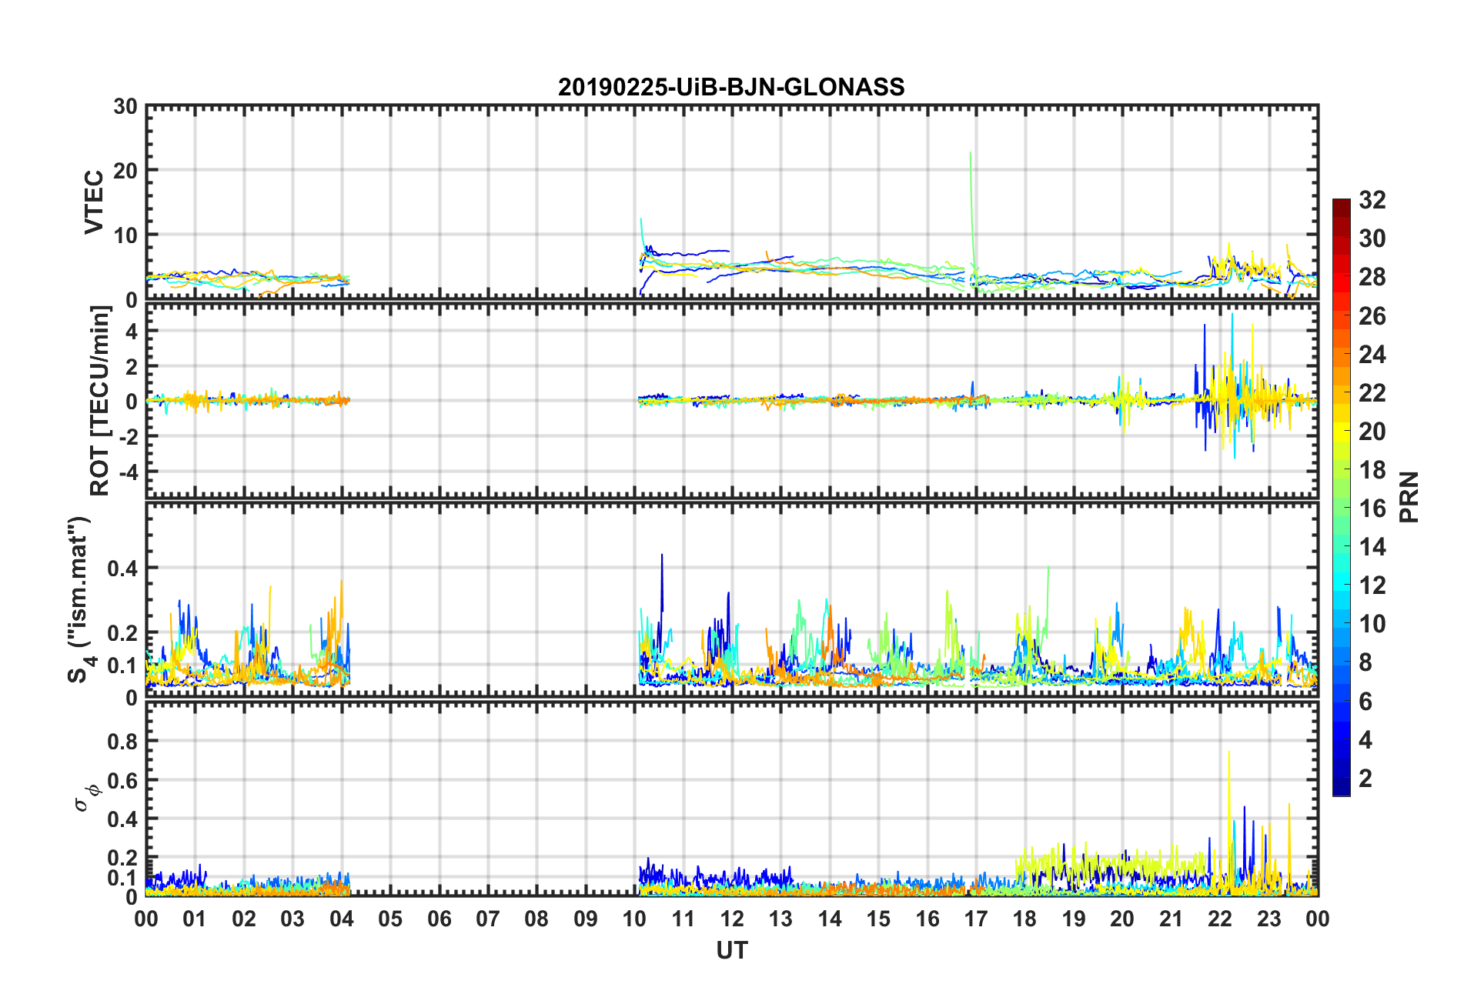Click the 2 tick on ROT axis
The width and height of the screenshot is (1464, 994).
(132, 367)
